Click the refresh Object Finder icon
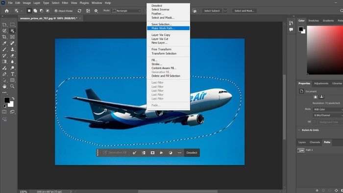The height and width of the screenshot is (193, 343). click(79, 11)
